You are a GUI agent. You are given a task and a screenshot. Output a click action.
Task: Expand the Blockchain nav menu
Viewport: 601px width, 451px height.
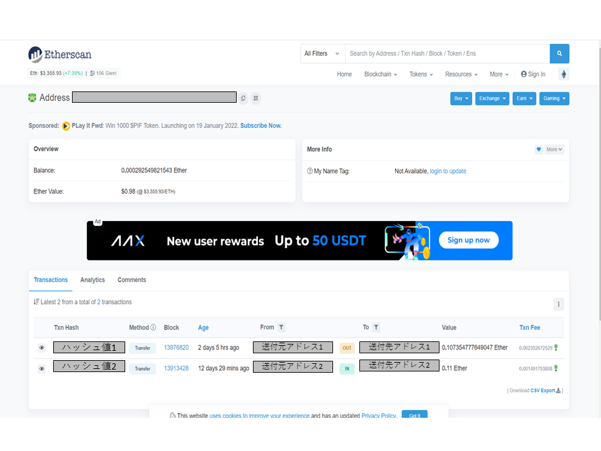pos(381,75)
